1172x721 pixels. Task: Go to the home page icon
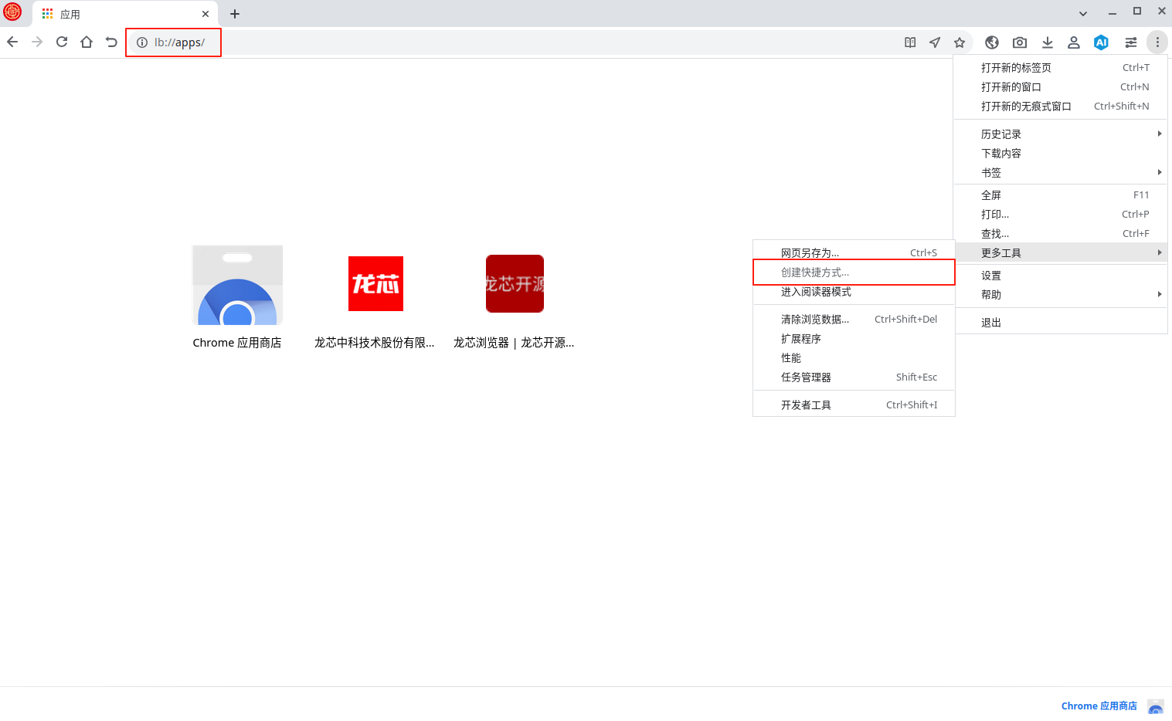pyautogui.click(x=87, y=42)
